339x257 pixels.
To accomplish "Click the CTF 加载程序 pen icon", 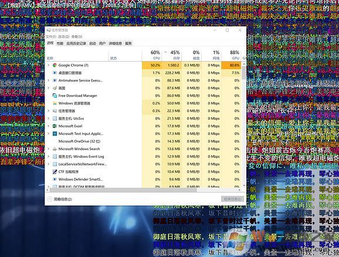I will [55, 171].
